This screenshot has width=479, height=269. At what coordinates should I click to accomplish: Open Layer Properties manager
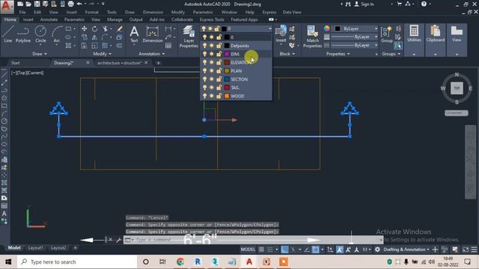189,37
